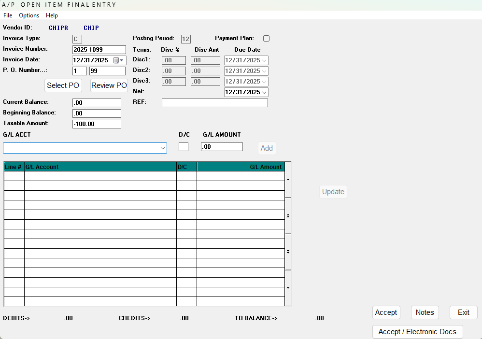The image size is (482, 339).
Task: Click into the REF input field
Action: (x=215, y=103)
